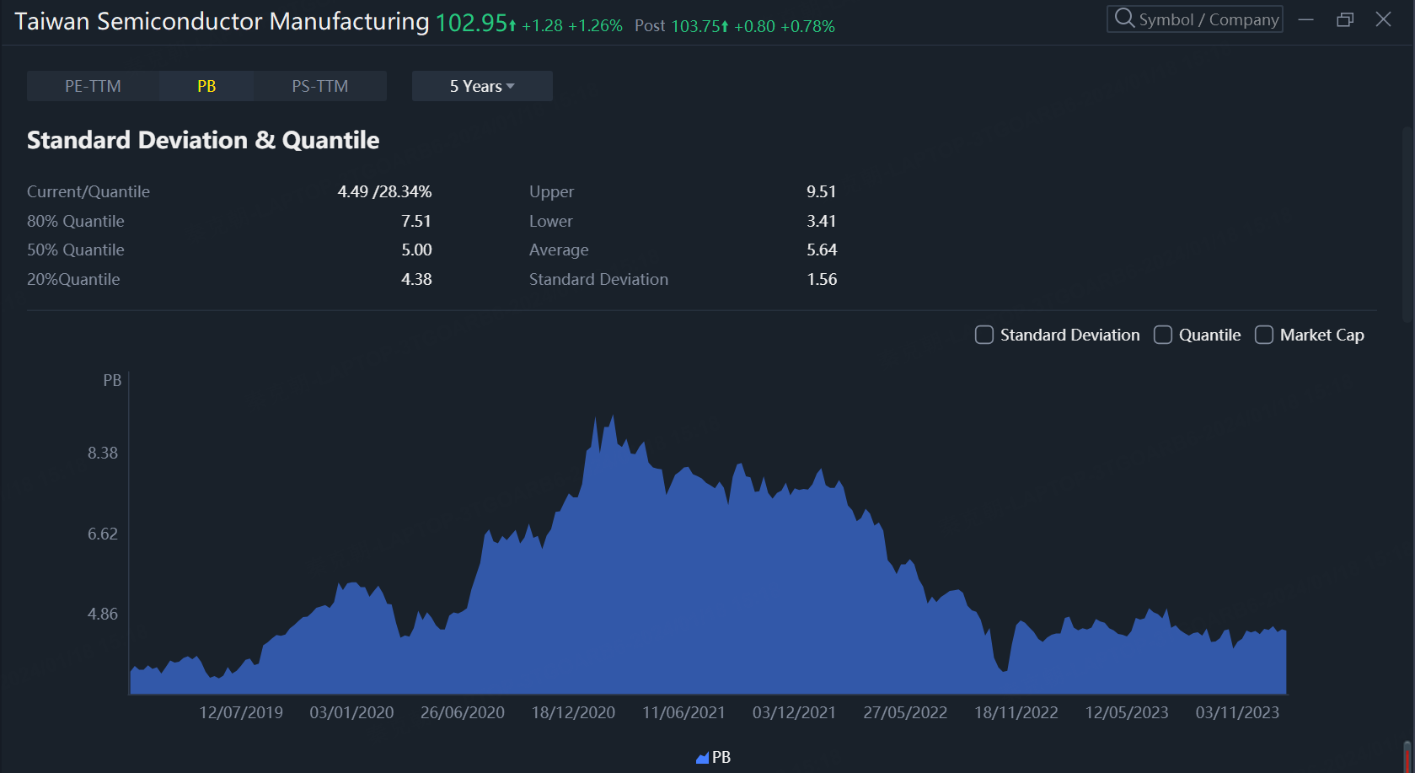Click the Taiwan Semiconductor Manufacturing title
Image resolution: width=1415 pixels, height=773 pixels.
222,22
